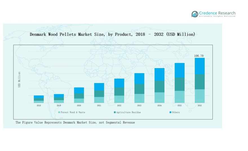This screenshot has width=248, height=151.
Task: Select the Others segment of the 2023 bar
Action: pyautogui.click(x=139, y=78)
